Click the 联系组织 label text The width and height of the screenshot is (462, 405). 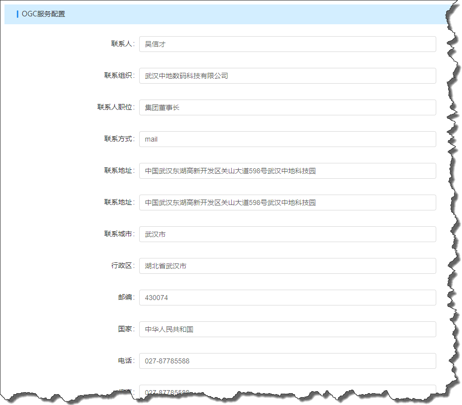coord(118,76)
